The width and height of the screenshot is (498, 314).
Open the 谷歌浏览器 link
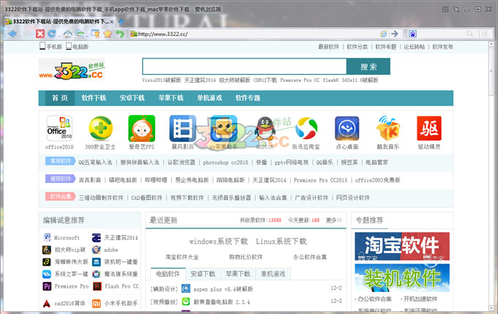(182, 162)
